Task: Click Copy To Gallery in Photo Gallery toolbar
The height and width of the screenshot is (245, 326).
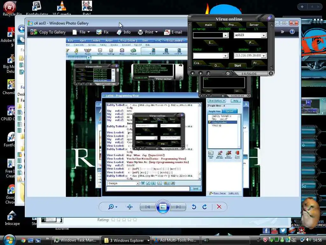Action: click(48, 32)
